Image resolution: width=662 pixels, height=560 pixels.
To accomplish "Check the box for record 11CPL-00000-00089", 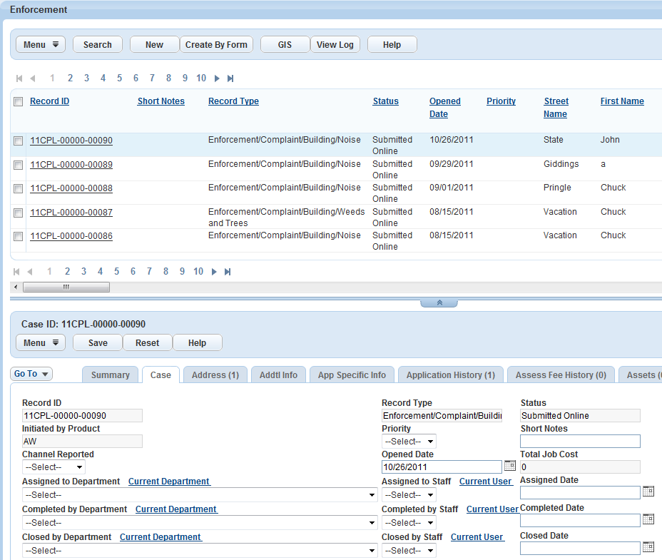I will pyautogui.click(x=18, y=165).
